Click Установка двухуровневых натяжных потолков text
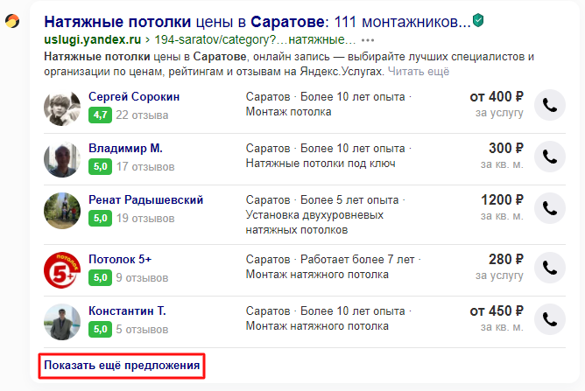The width and height of the screenshot is (585, 391). 314,222
